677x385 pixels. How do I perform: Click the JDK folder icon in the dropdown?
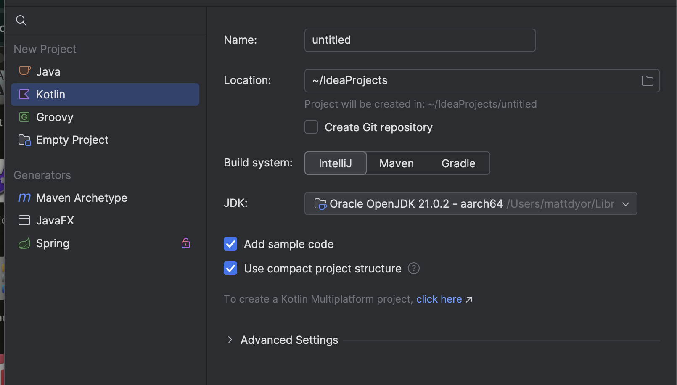point(320,204)
